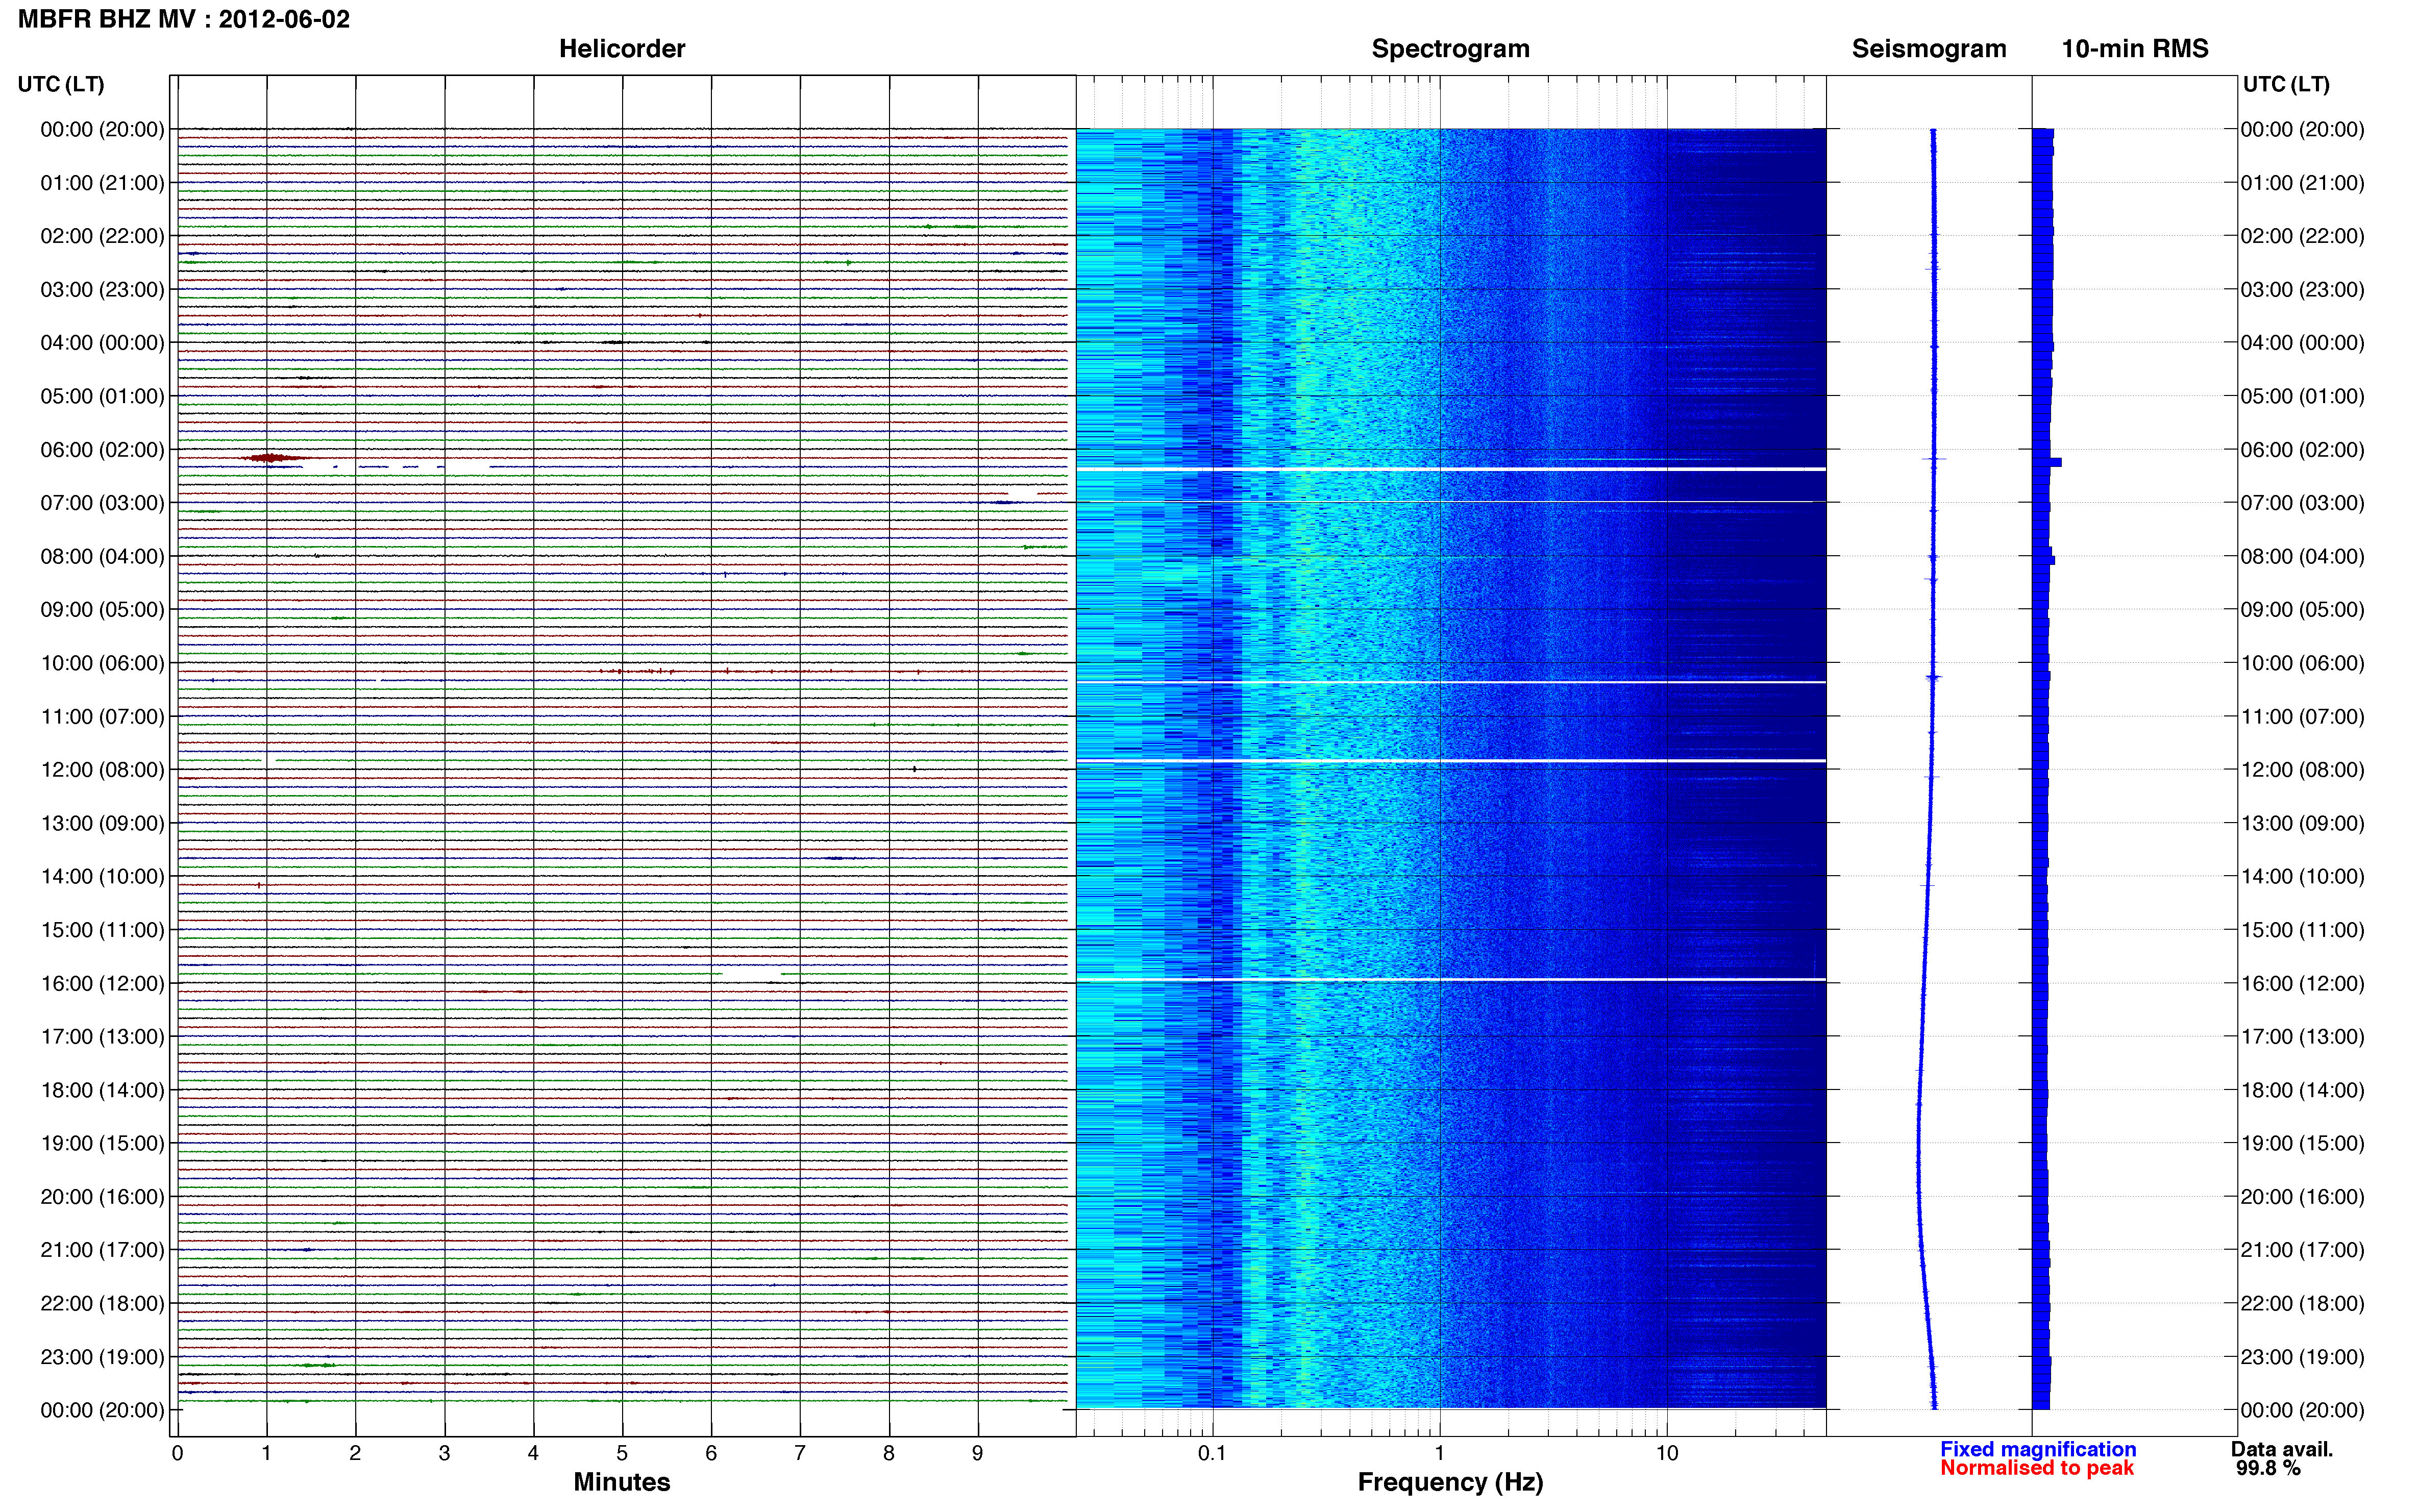Click minute tick '3' under the helicorder
2419x1512 pixels.
coord(444,1453)
